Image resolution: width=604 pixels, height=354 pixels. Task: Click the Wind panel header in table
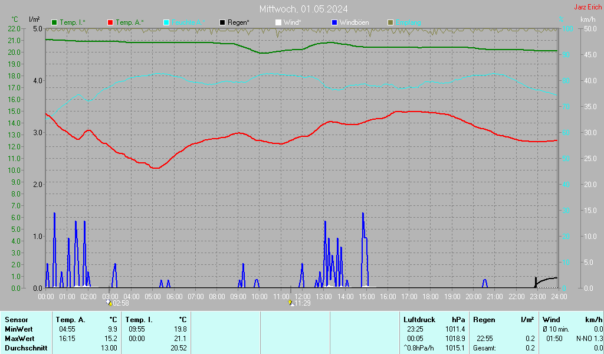coord(551,319)
